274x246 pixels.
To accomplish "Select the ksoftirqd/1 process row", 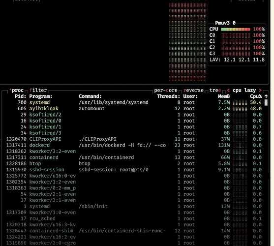I will [x=134, y=127].
